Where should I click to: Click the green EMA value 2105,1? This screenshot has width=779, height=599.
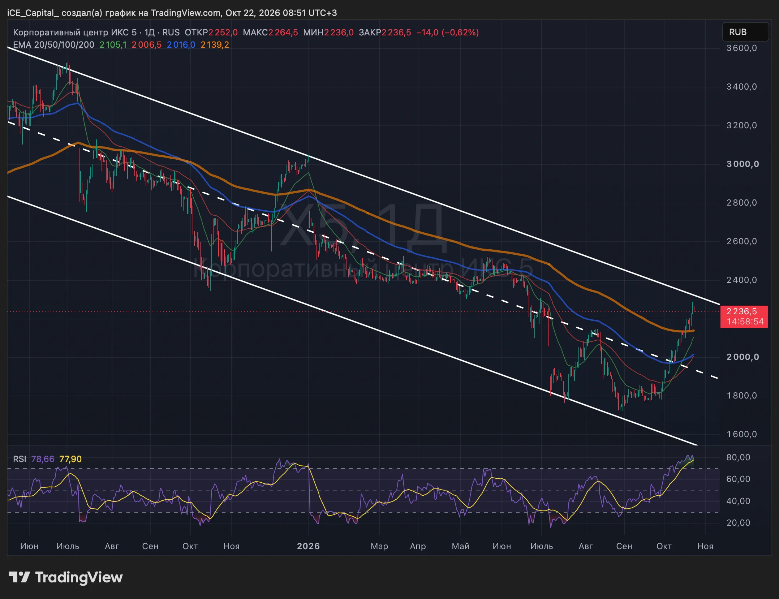[x=113, y=45]
